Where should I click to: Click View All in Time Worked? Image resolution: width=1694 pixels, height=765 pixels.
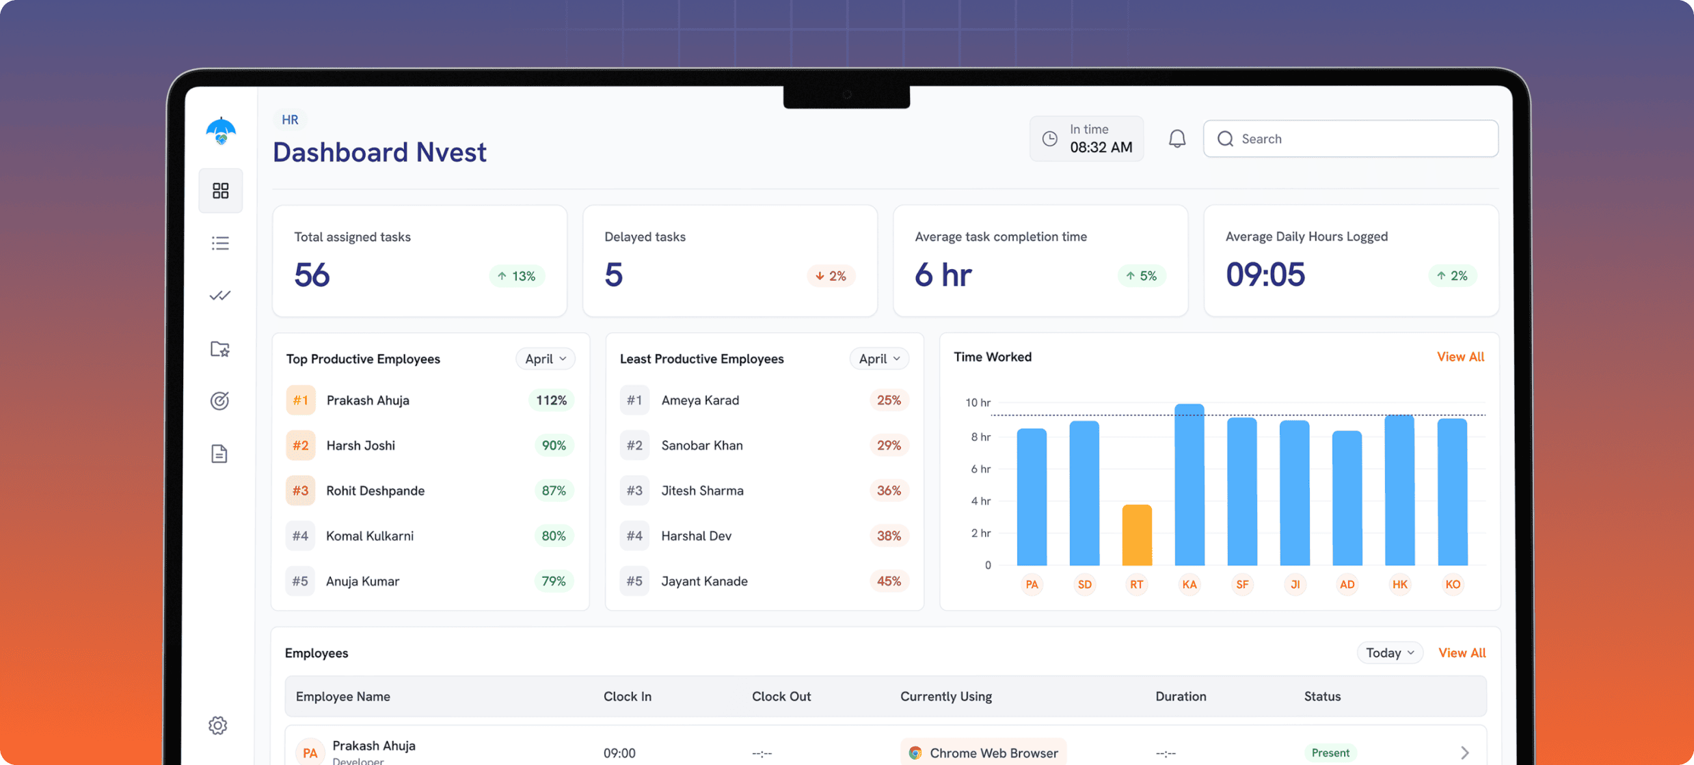[x=1460, y=357]
